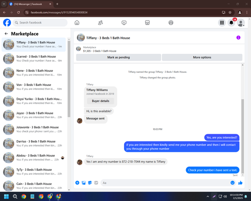Open the emoji picker
The width and height of the screenshot is (251, 201).
[232, 183]
